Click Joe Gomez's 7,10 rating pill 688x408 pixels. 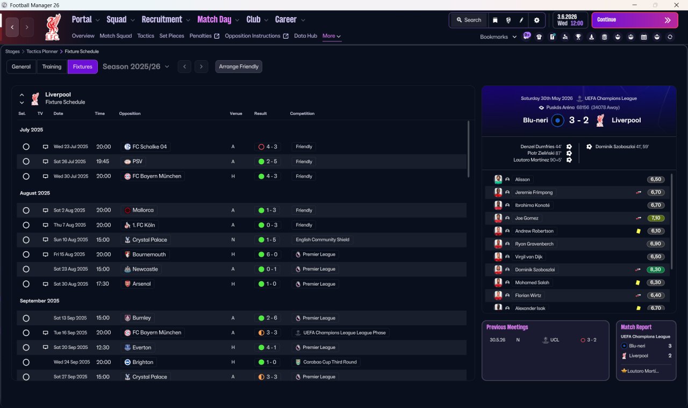tap(656, 218)
